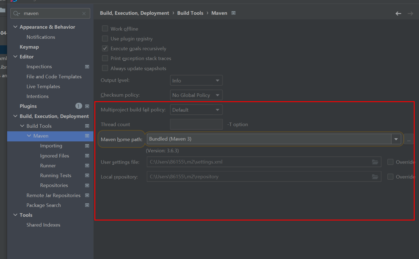
Task: Open Live Templates settings
Action: pos(43,87)
